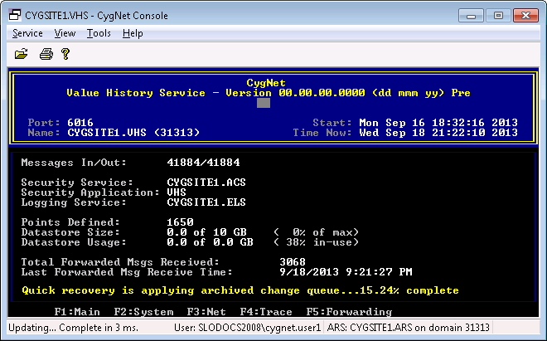Click the logging service value CYGSITE1.ELS
This screenshot has width=547, height=341.
(206, 202)
